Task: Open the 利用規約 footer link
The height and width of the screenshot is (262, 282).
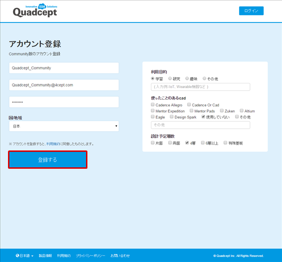Action: [x=64, y=256]
